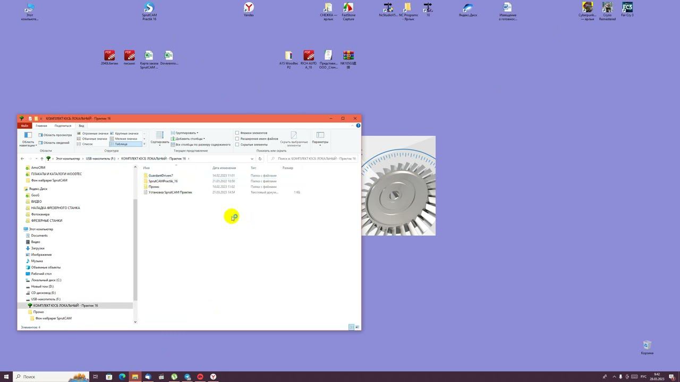Navigate back in Explorer
The image size is (680, 382).
22,159
